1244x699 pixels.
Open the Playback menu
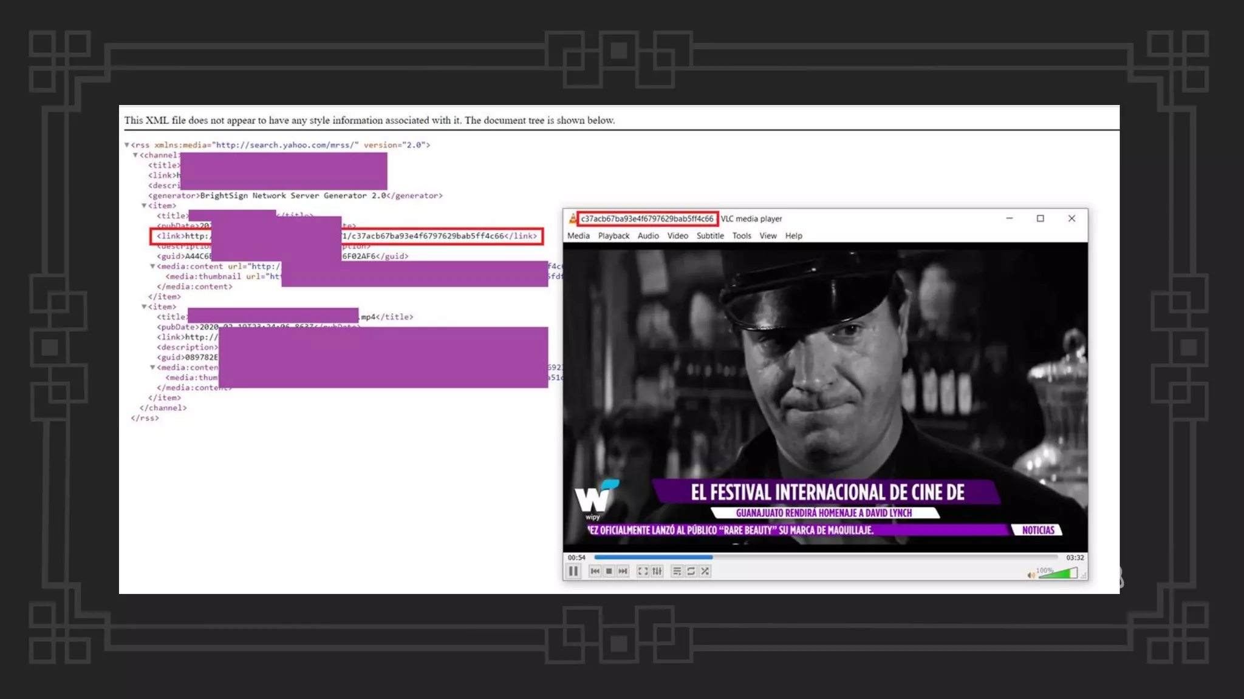(613, 236)
